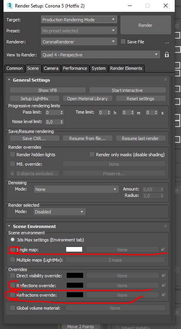Enable the Save File checkbox

123,41
